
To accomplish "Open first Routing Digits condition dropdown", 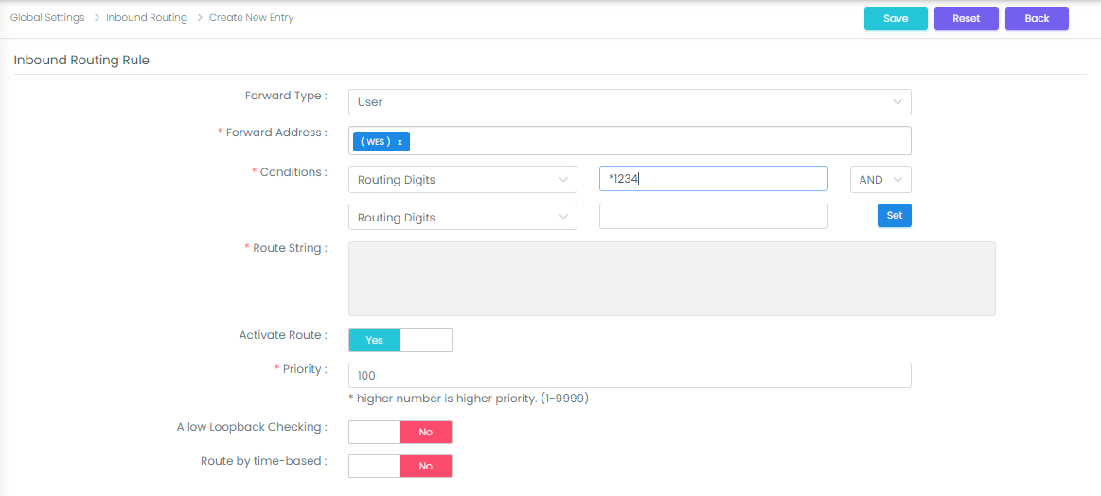I will [x=463, y=179].
